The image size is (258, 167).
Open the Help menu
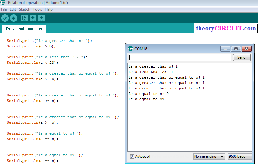pyautogui.click(x=49, y=9)
